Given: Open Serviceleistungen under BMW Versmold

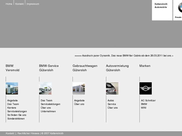Looking at the screenshot, I should tap(17, 111).
